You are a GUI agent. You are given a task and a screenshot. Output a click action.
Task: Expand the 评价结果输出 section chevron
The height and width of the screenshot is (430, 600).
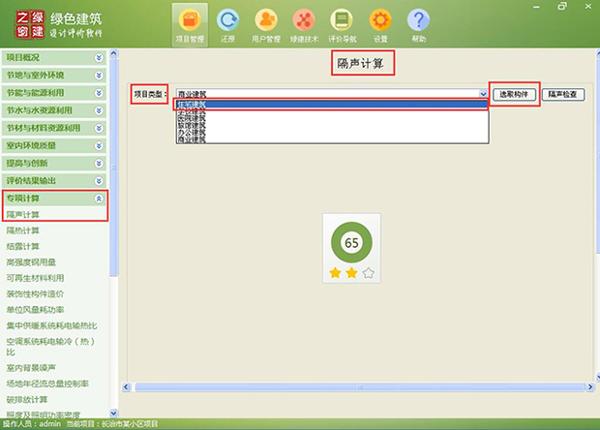tap(99, 181)
